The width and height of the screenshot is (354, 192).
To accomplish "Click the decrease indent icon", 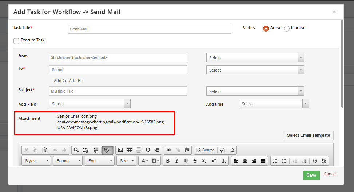I will (295, 161).
